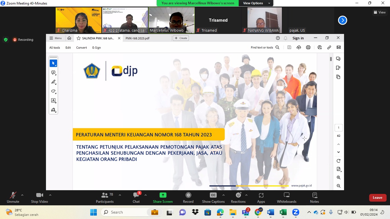Viewport: 390px width, 219px height.
Task: Expand the View Options dropdown
Action: click(x=256, y=3)
